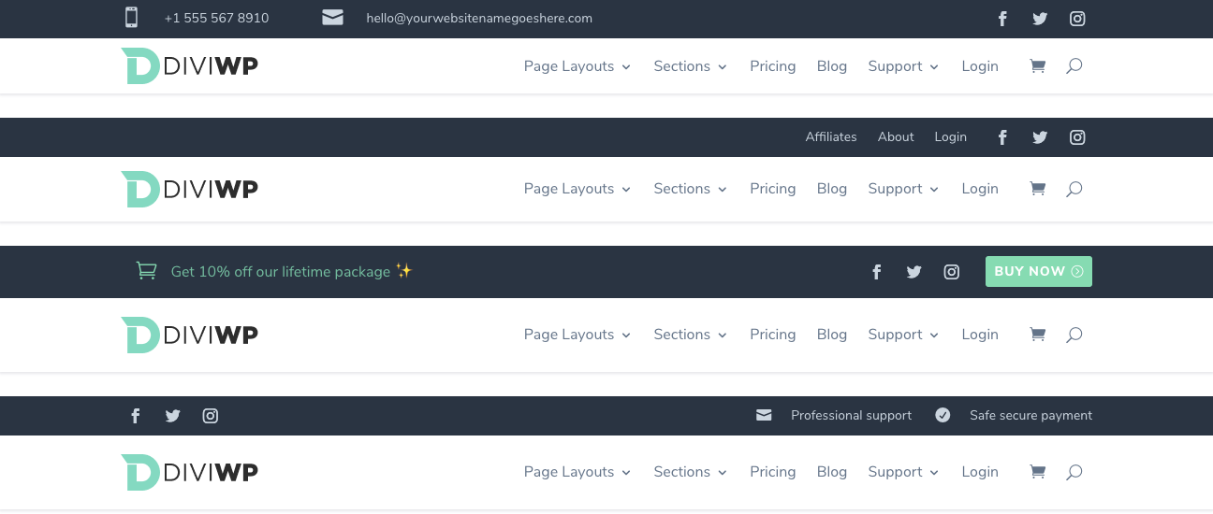Open Blog in third header menu

[832, 335]
